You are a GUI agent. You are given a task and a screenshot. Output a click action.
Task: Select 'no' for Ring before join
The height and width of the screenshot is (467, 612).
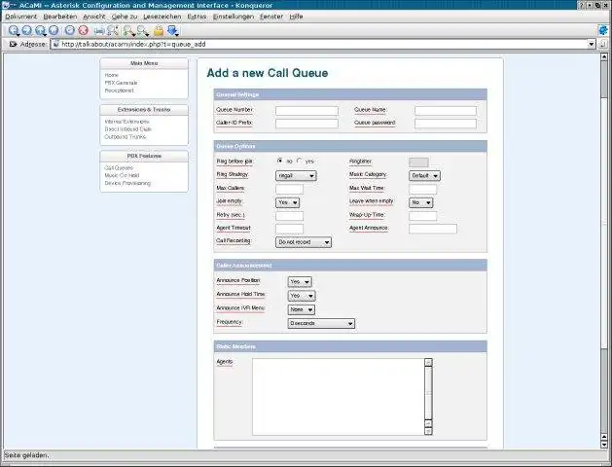click(280, 161)
